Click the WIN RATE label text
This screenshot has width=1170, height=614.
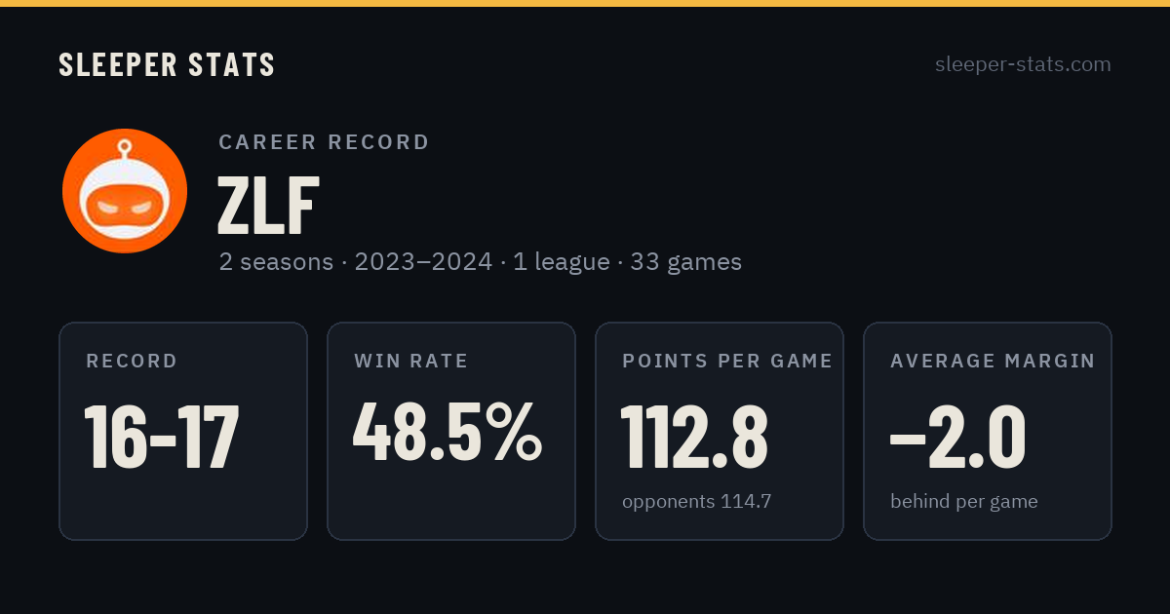point(411,362)
